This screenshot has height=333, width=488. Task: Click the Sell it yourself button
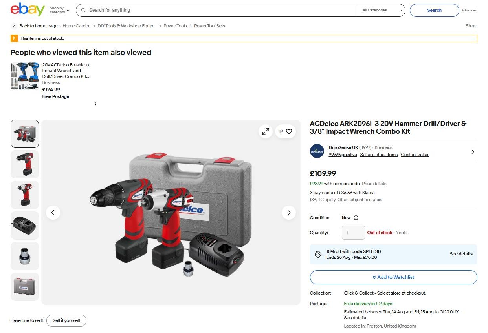click(66, 320)
